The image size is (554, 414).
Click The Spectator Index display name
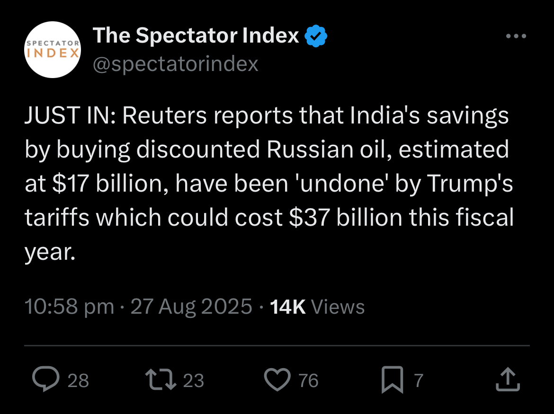[x=196, y=35]
